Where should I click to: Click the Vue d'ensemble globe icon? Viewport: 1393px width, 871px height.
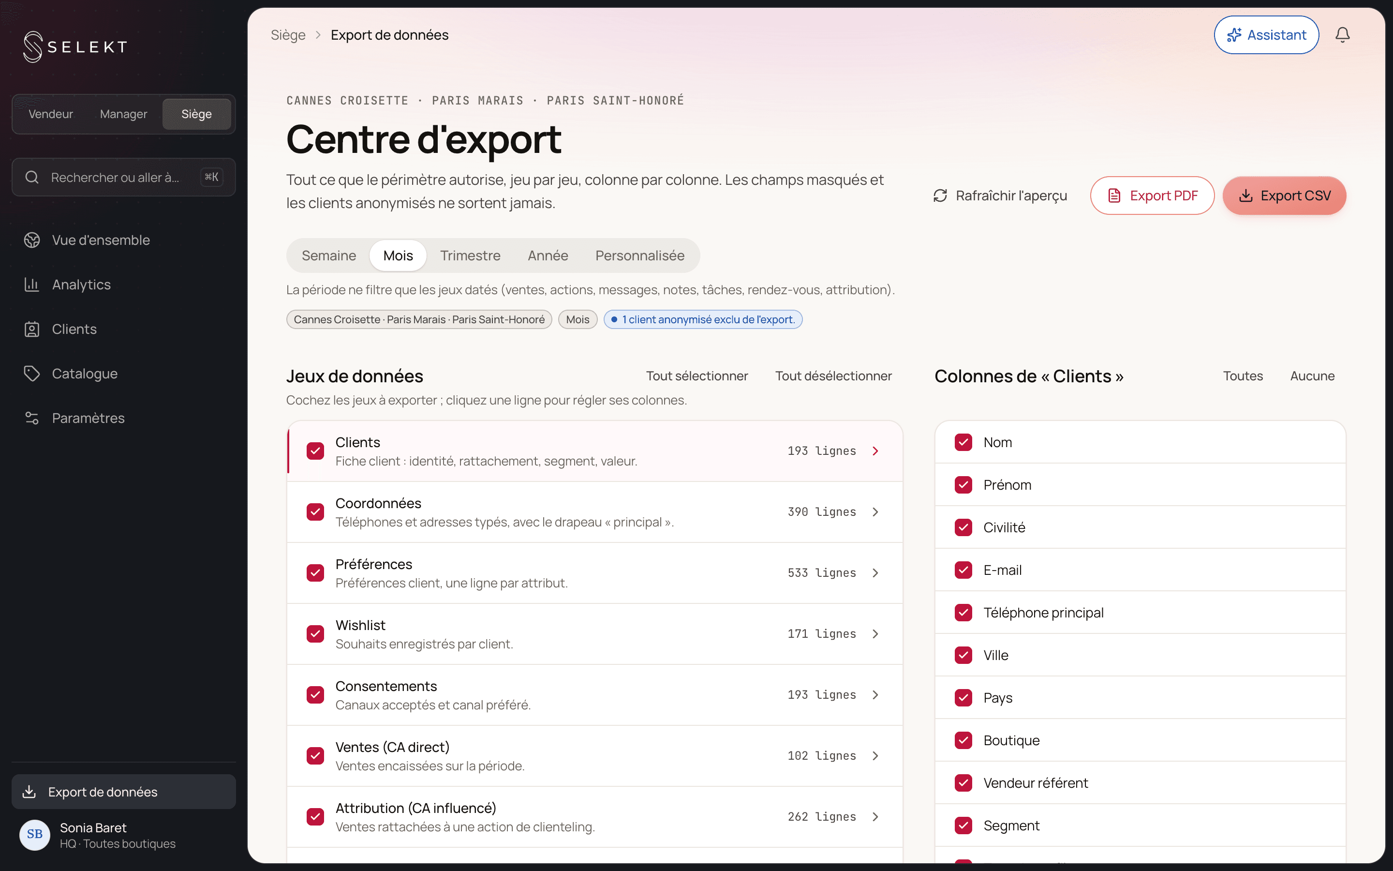[31, 240]
